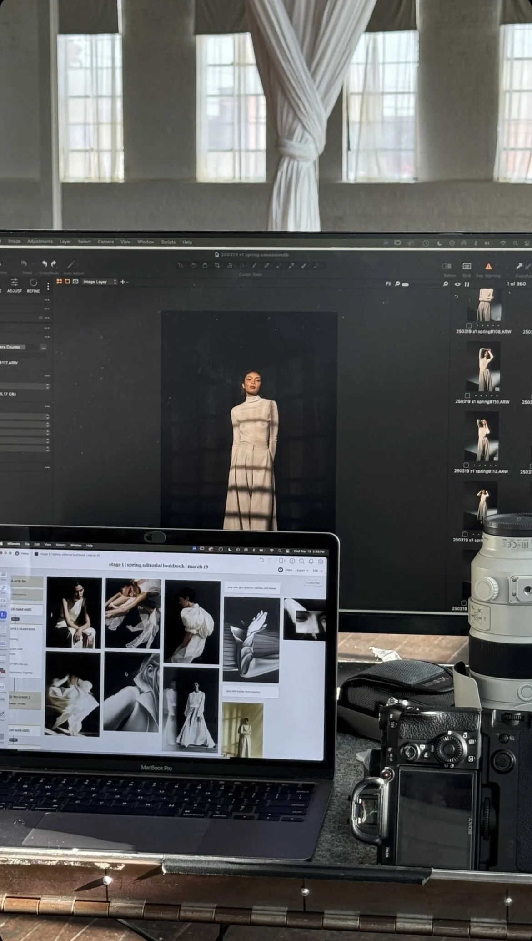Screen dimensions: 532x941
Task: Toggle the Grid overlay icon
Action: pyautogui.click(x=467, y=266)
